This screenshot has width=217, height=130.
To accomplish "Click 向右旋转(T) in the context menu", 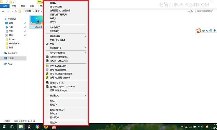I will tap(55, 27).
